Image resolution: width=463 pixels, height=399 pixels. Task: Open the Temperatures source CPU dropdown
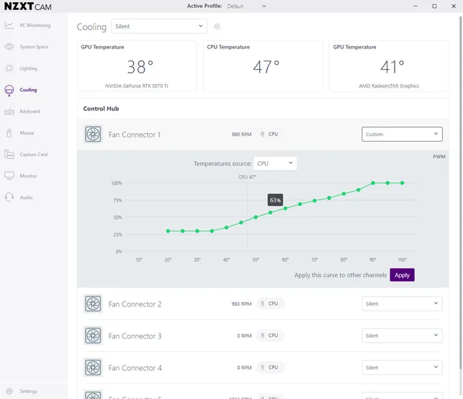click(x=275, y=163)
